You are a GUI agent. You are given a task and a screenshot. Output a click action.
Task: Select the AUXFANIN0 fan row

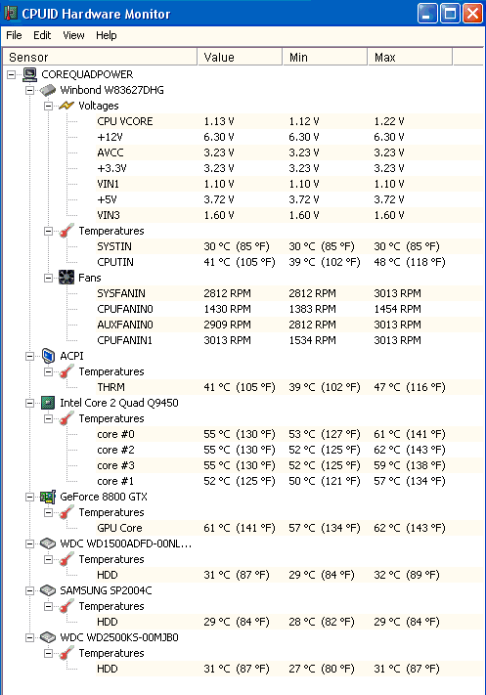click(289, 325)
